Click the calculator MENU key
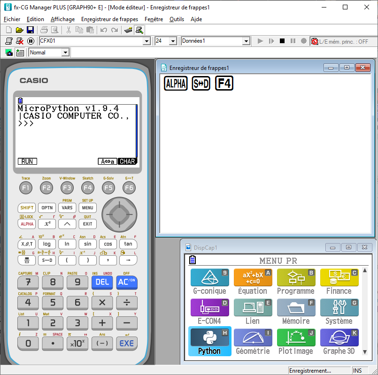This screenshot has height=375, width=378. tap(87, 208)
